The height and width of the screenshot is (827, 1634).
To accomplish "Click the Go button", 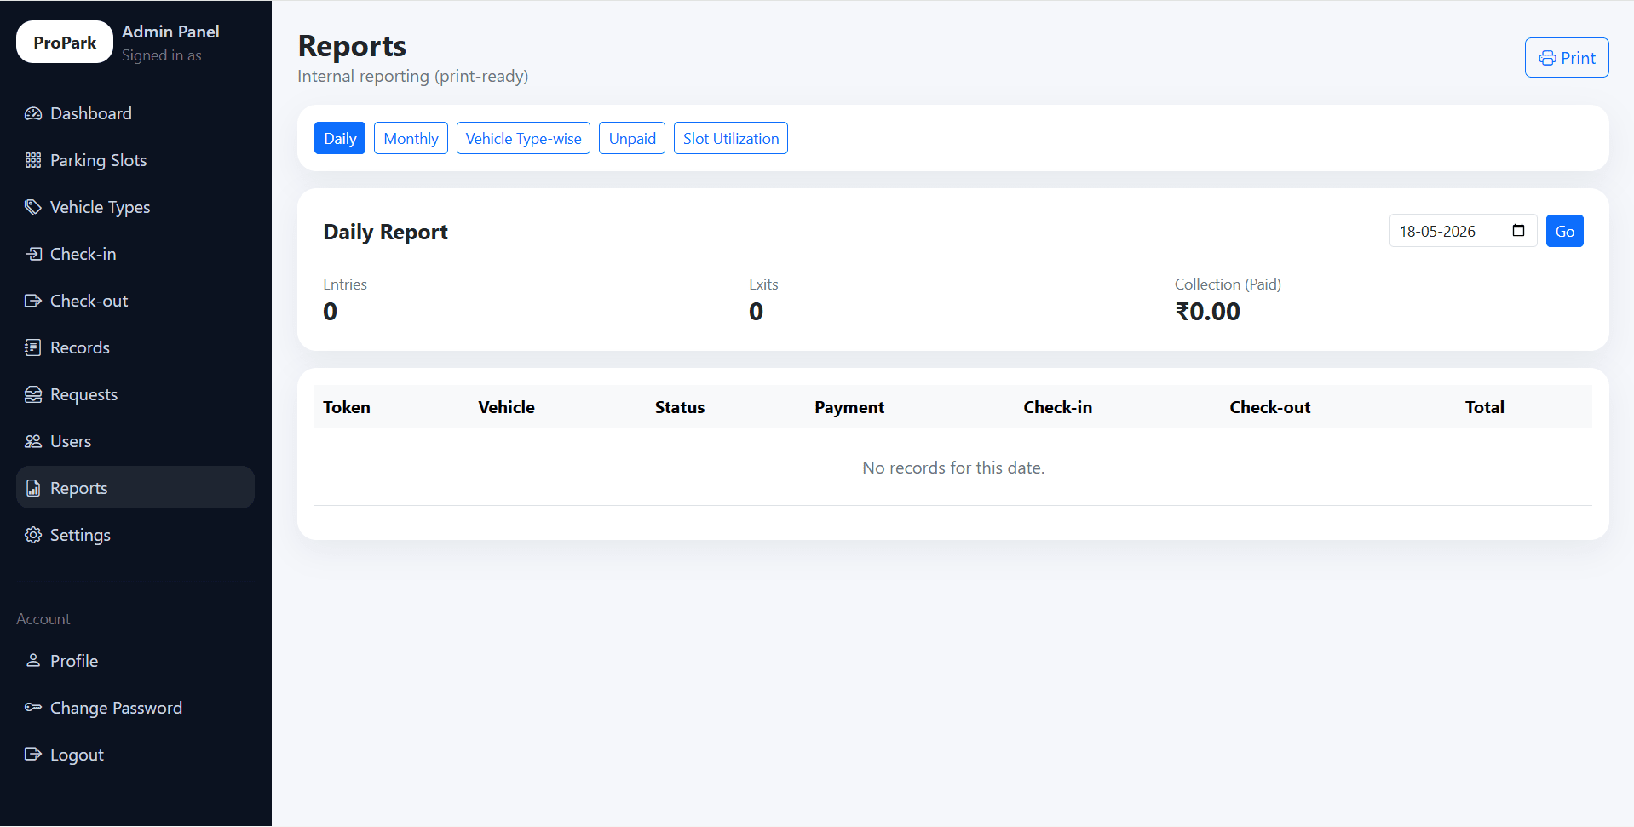I will tap(1565, 231).
